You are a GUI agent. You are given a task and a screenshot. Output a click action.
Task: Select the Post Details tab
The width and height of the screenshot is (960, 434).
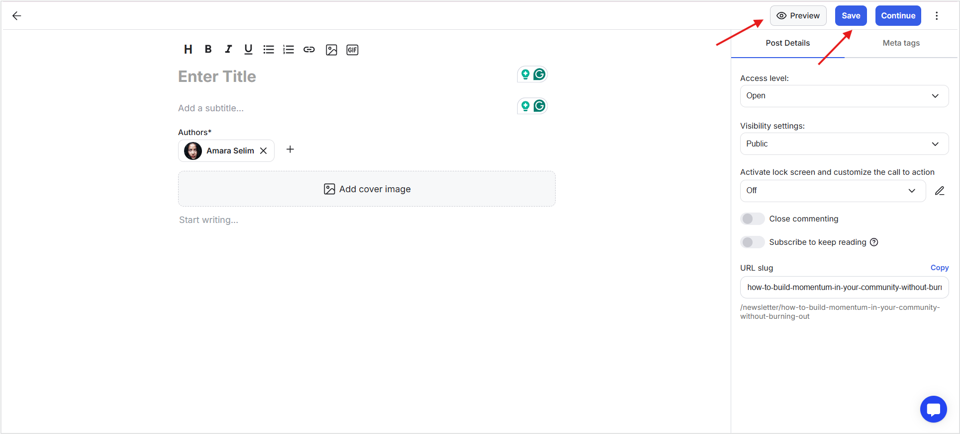[787, 43]
